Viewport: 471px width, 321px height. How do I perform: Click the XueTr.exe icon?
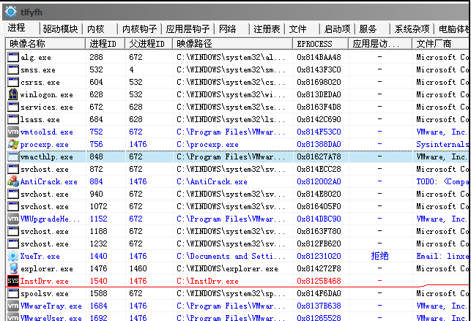13,256
